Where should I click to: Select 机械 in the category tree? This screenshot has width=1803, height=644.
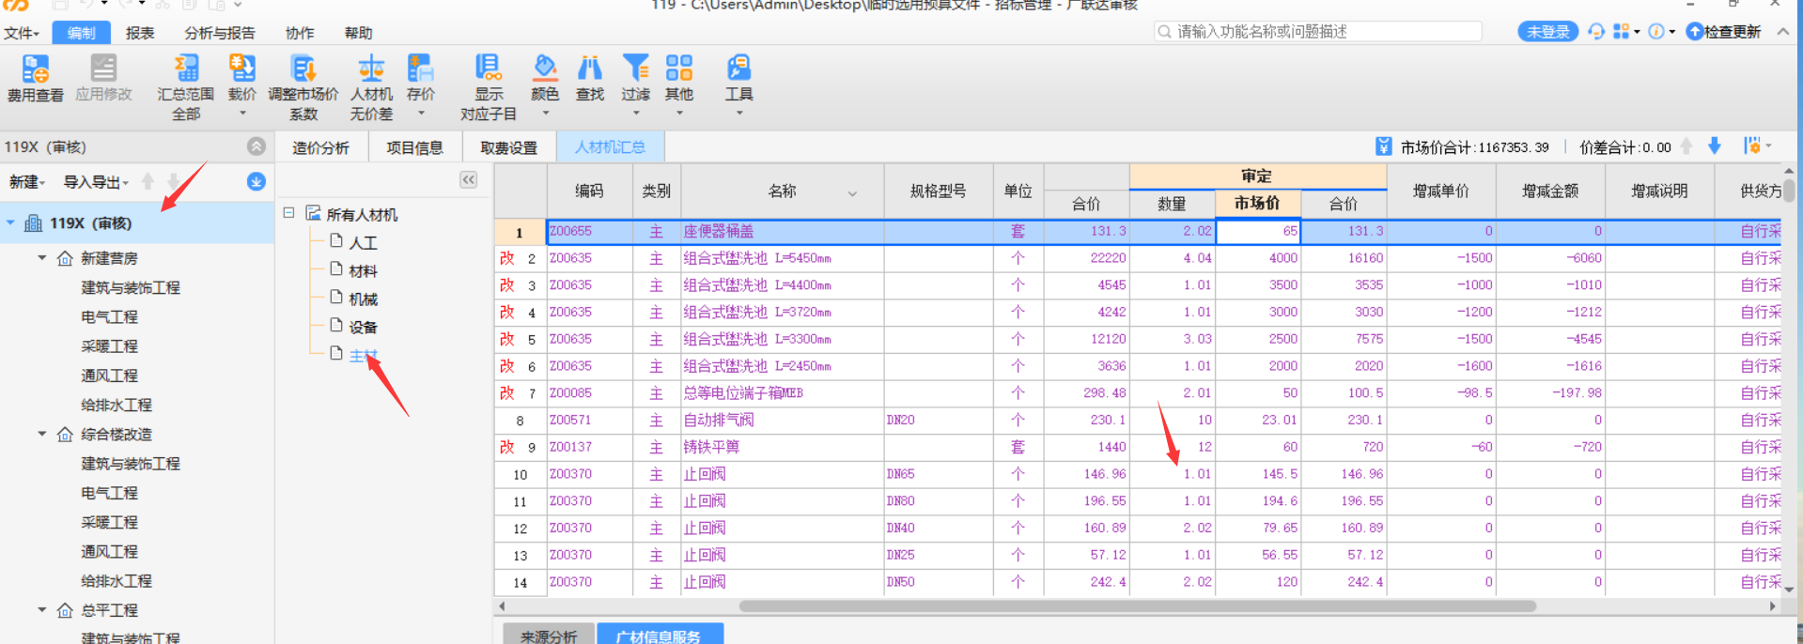363,299
